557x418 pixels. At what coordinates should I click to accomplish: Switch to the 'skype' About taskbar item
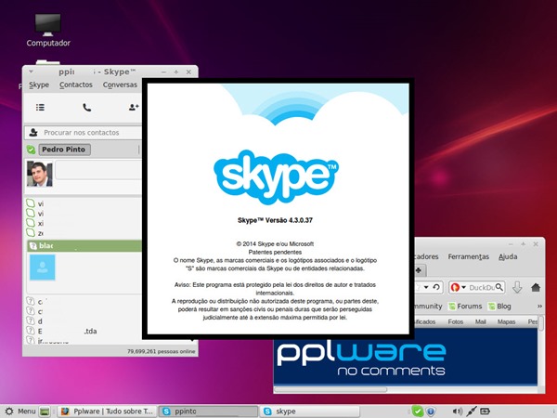[x=309, y=411]
